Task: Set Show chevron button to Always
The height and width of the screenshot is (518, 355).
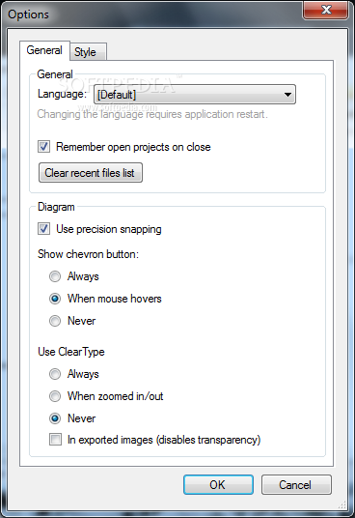Action: 55,276
